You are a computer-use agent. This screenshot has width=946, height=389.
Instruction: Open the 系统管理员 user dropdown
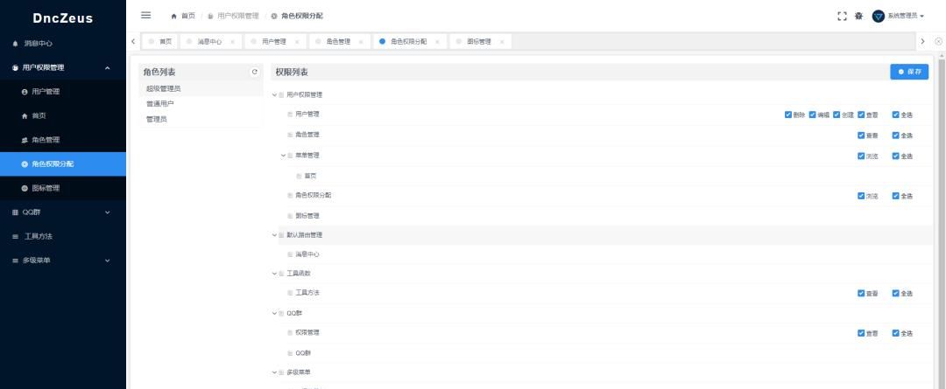tap(906, 17)
